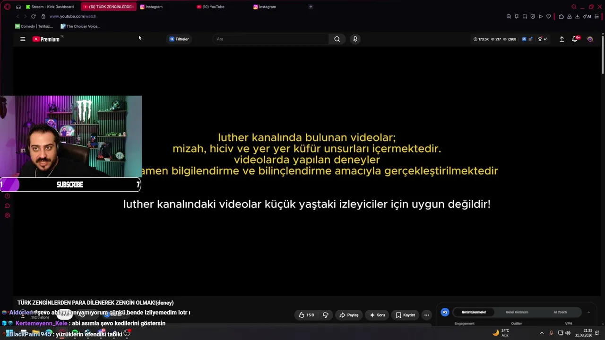Focus the Ara search field
The width and height of the screenshot is (605, 340).
click(x=271, y=39)
